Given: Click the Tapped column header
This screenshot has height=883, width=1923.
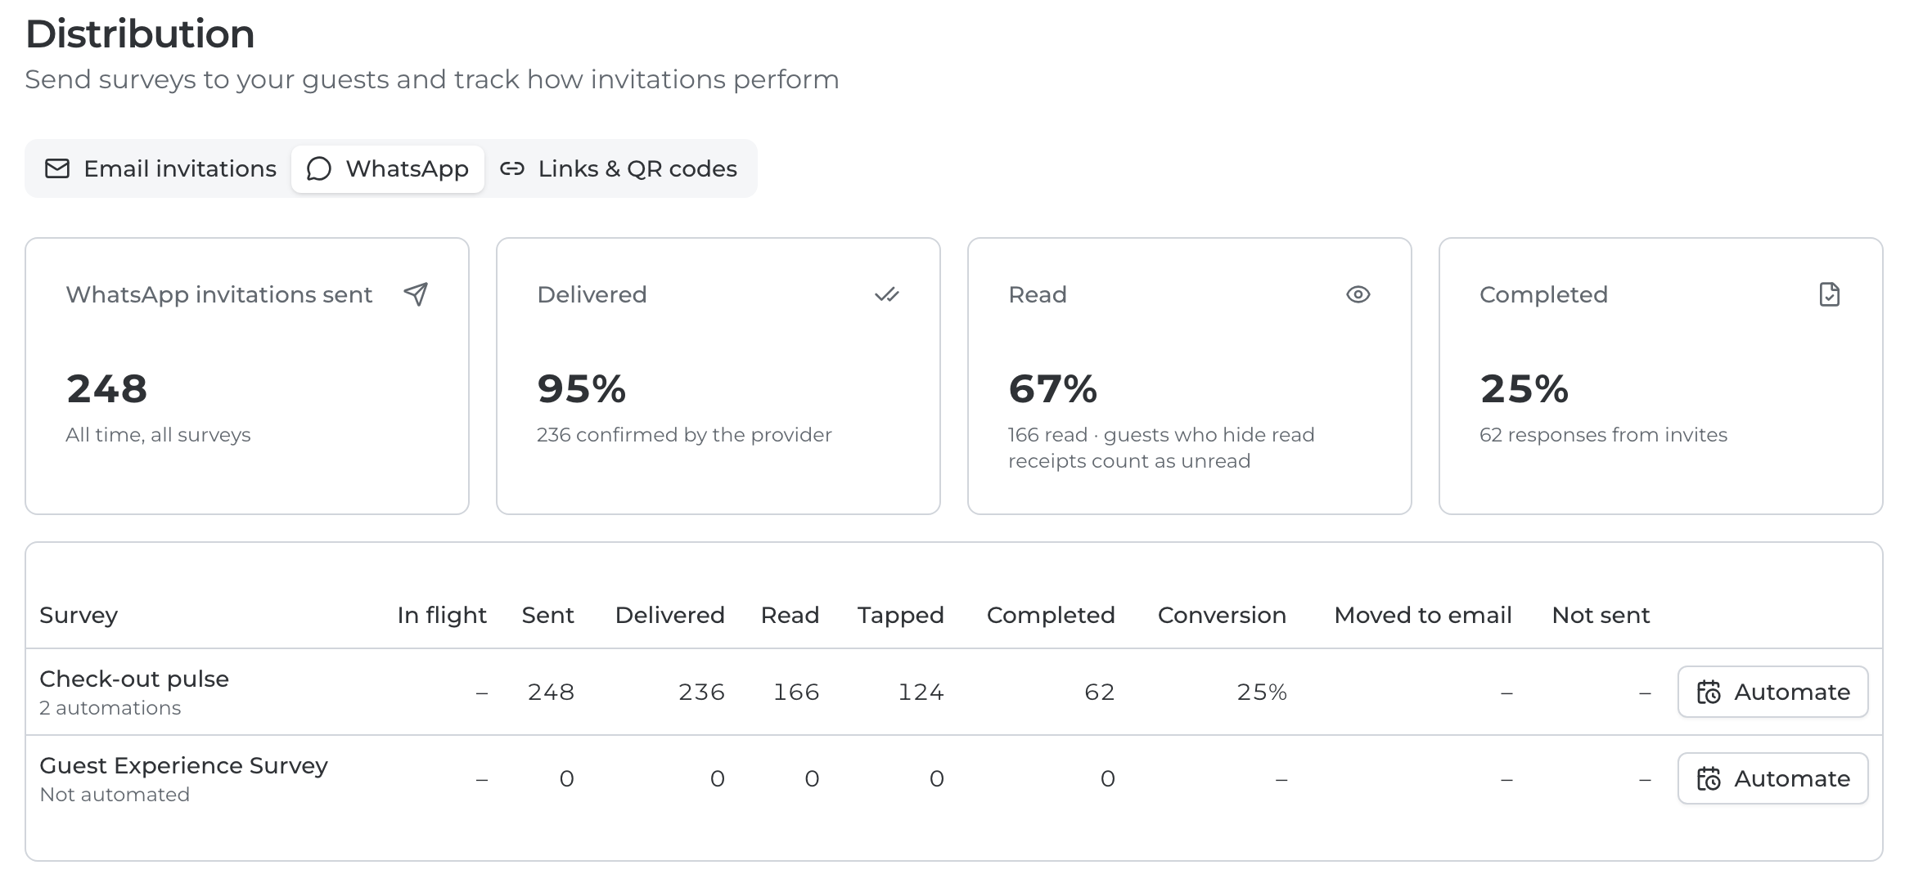Looking at the screenshot, I should click(x=901, y=615).
